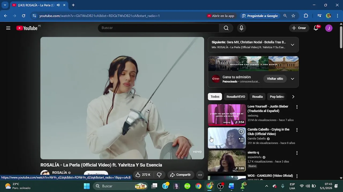
Task: Focus the YouTube Buscar search field
Action: point(158,28)
